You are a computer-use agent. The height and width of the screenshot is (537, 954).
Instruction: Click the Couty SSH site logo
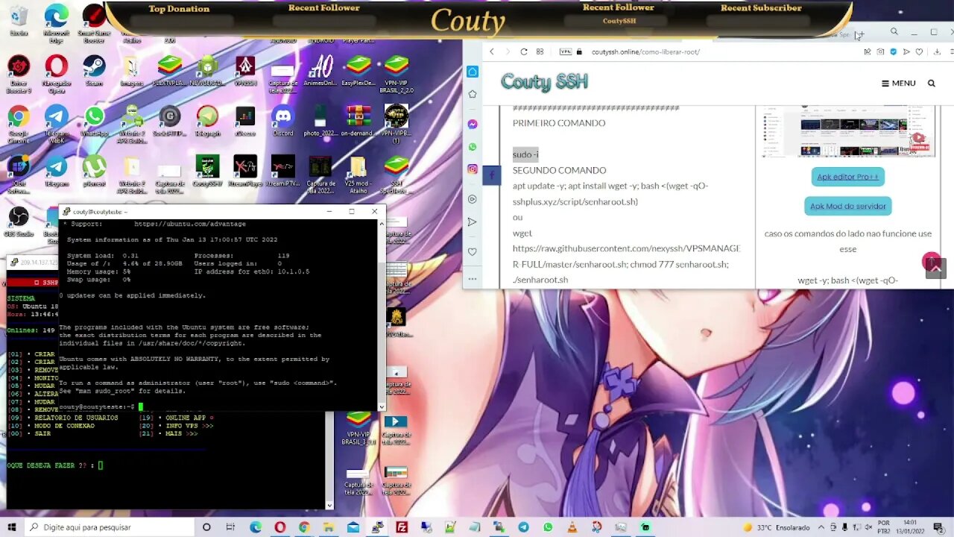544,82
